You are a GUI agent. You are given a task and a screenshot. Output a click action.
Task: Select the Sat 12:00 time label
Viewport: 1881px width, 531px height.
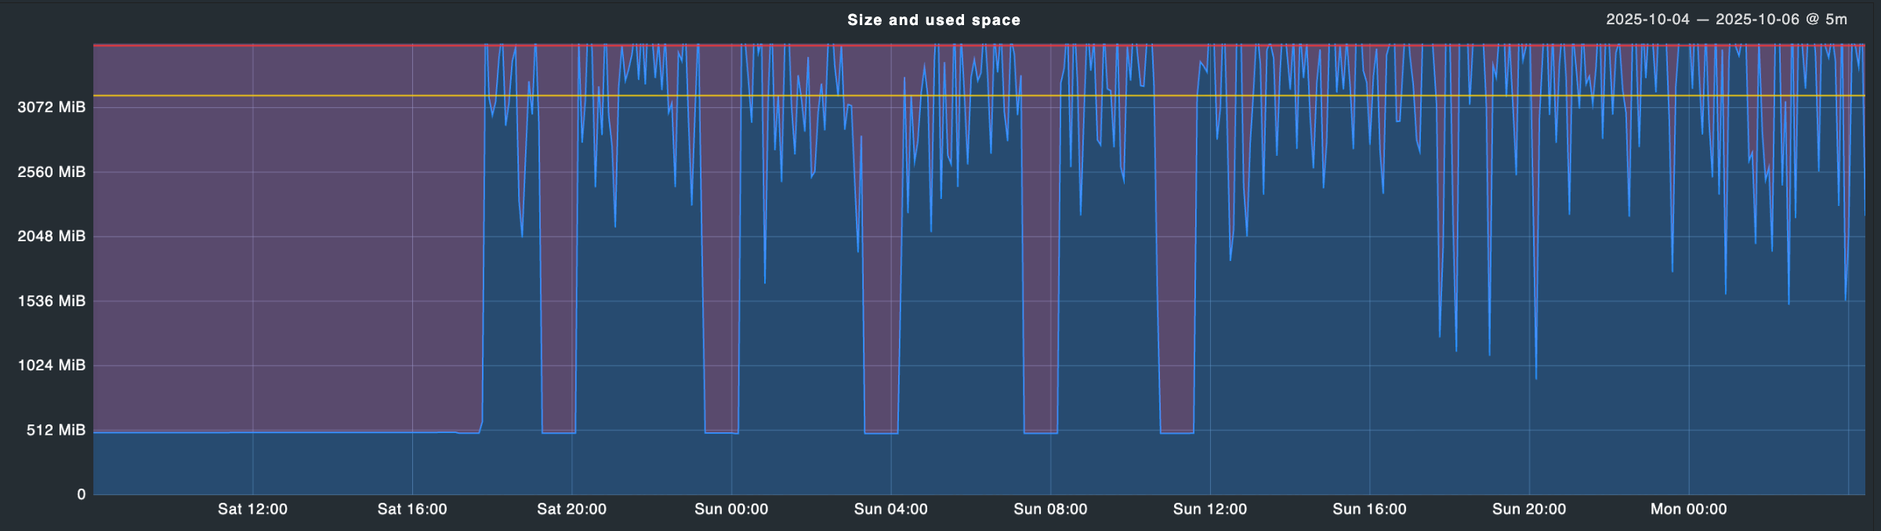click(252, 509)
